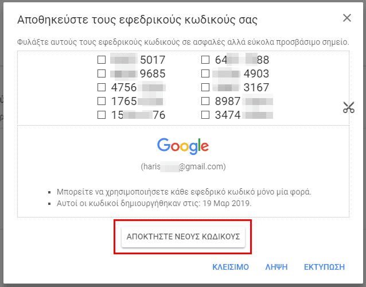Click the haris gmail address text
Image resolution: width=366 pixels, height=287 pixels.
[x=183, y=166]
